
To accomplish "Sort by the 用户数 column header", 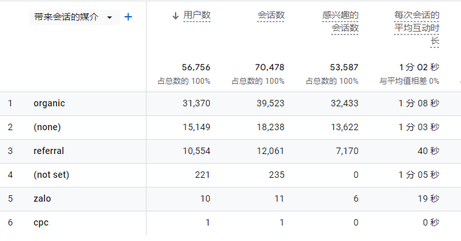I will click(x=197, y=15).
